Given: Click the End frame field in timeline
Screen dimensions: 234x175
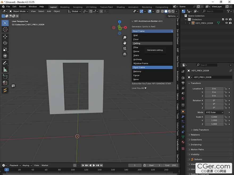Looking at the screenshot, I should click(171, 165).
